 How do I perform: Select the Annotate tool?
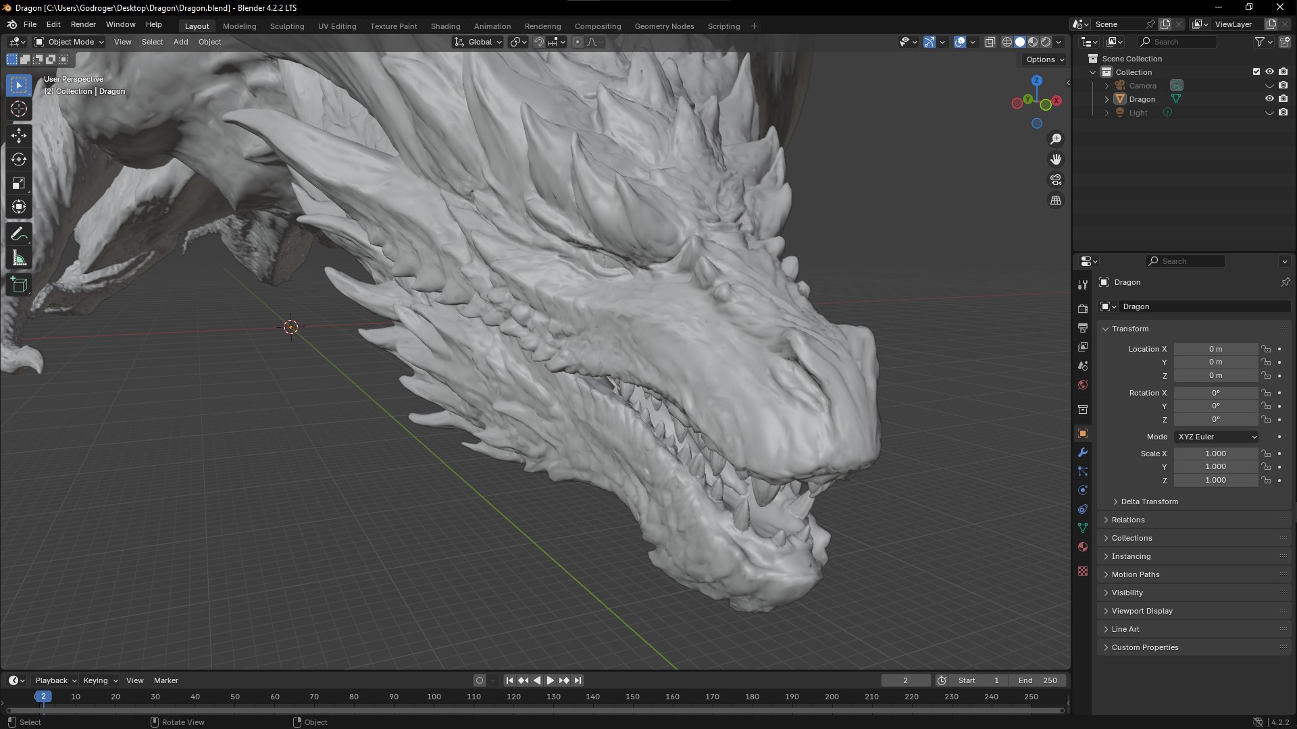19,234
